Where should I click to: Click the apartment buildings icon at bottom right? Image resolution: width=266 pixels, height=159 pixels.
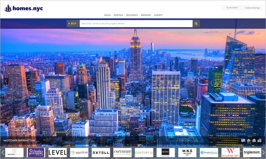[x=259, y=140]
